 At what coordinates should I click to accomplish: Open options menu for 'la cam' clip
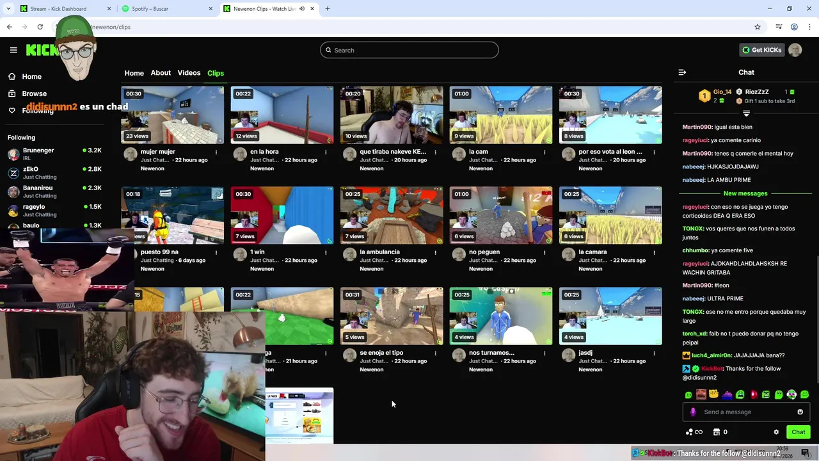(x=545, y=152)
